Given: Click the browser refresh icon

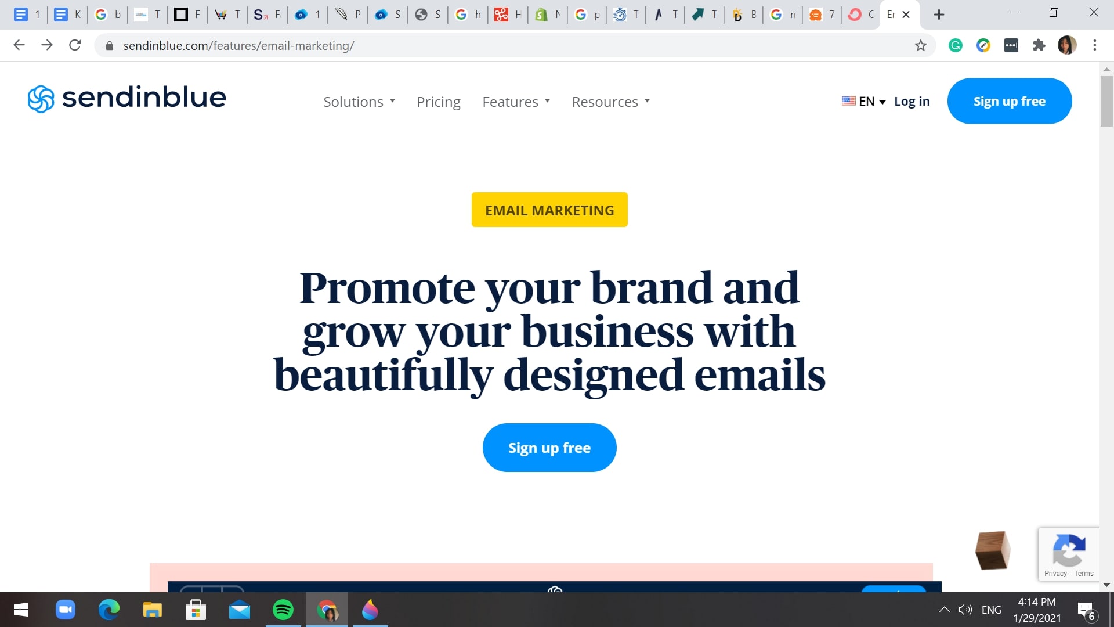Looking at the screenshot, I should tap(75, 46).
